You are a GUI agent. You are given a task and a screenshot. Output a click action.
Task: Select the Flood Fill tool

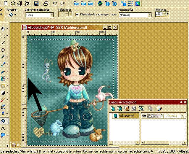[3, 121]
